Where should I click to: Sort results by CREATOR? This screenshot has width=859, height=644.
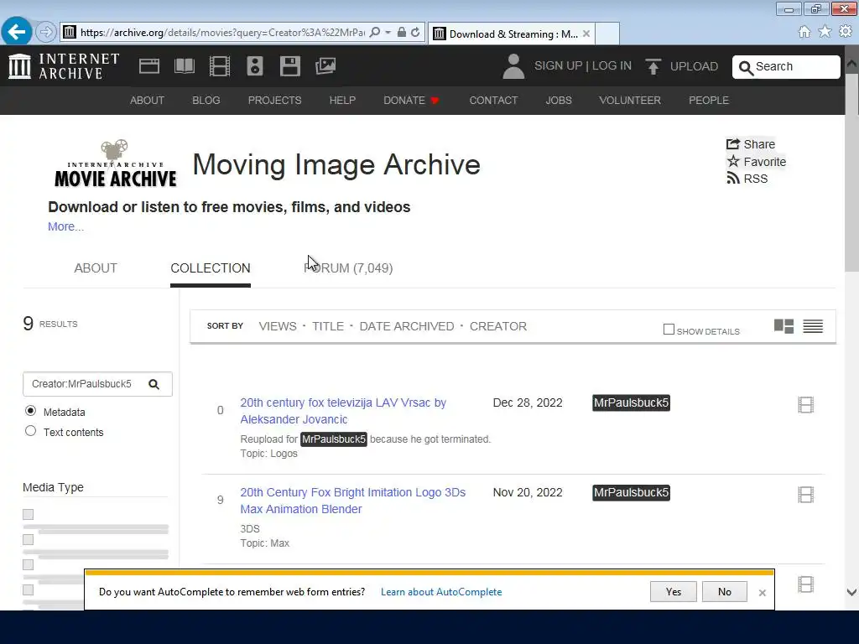point(498,326)
